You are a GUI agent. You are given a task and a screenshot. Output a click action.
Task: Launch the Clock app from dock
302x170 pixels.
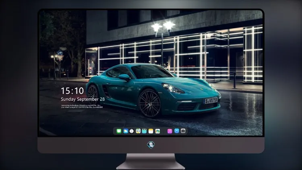(132, 131)
